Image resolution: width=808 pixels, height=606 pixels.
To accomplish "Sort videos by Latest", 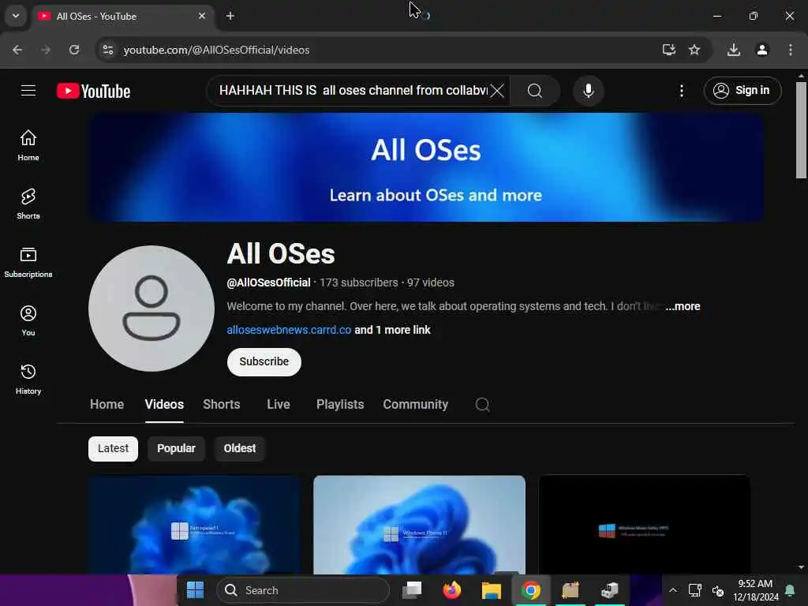I will [x=113, y=448].
